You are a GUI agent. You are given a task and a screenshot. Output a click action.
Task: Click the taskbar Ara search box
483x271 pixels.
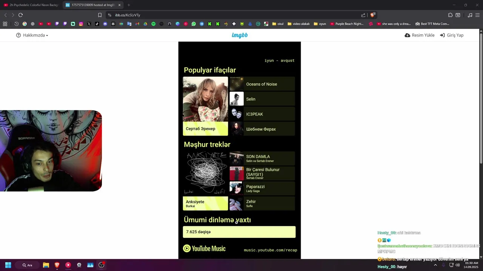coord(28,265)
